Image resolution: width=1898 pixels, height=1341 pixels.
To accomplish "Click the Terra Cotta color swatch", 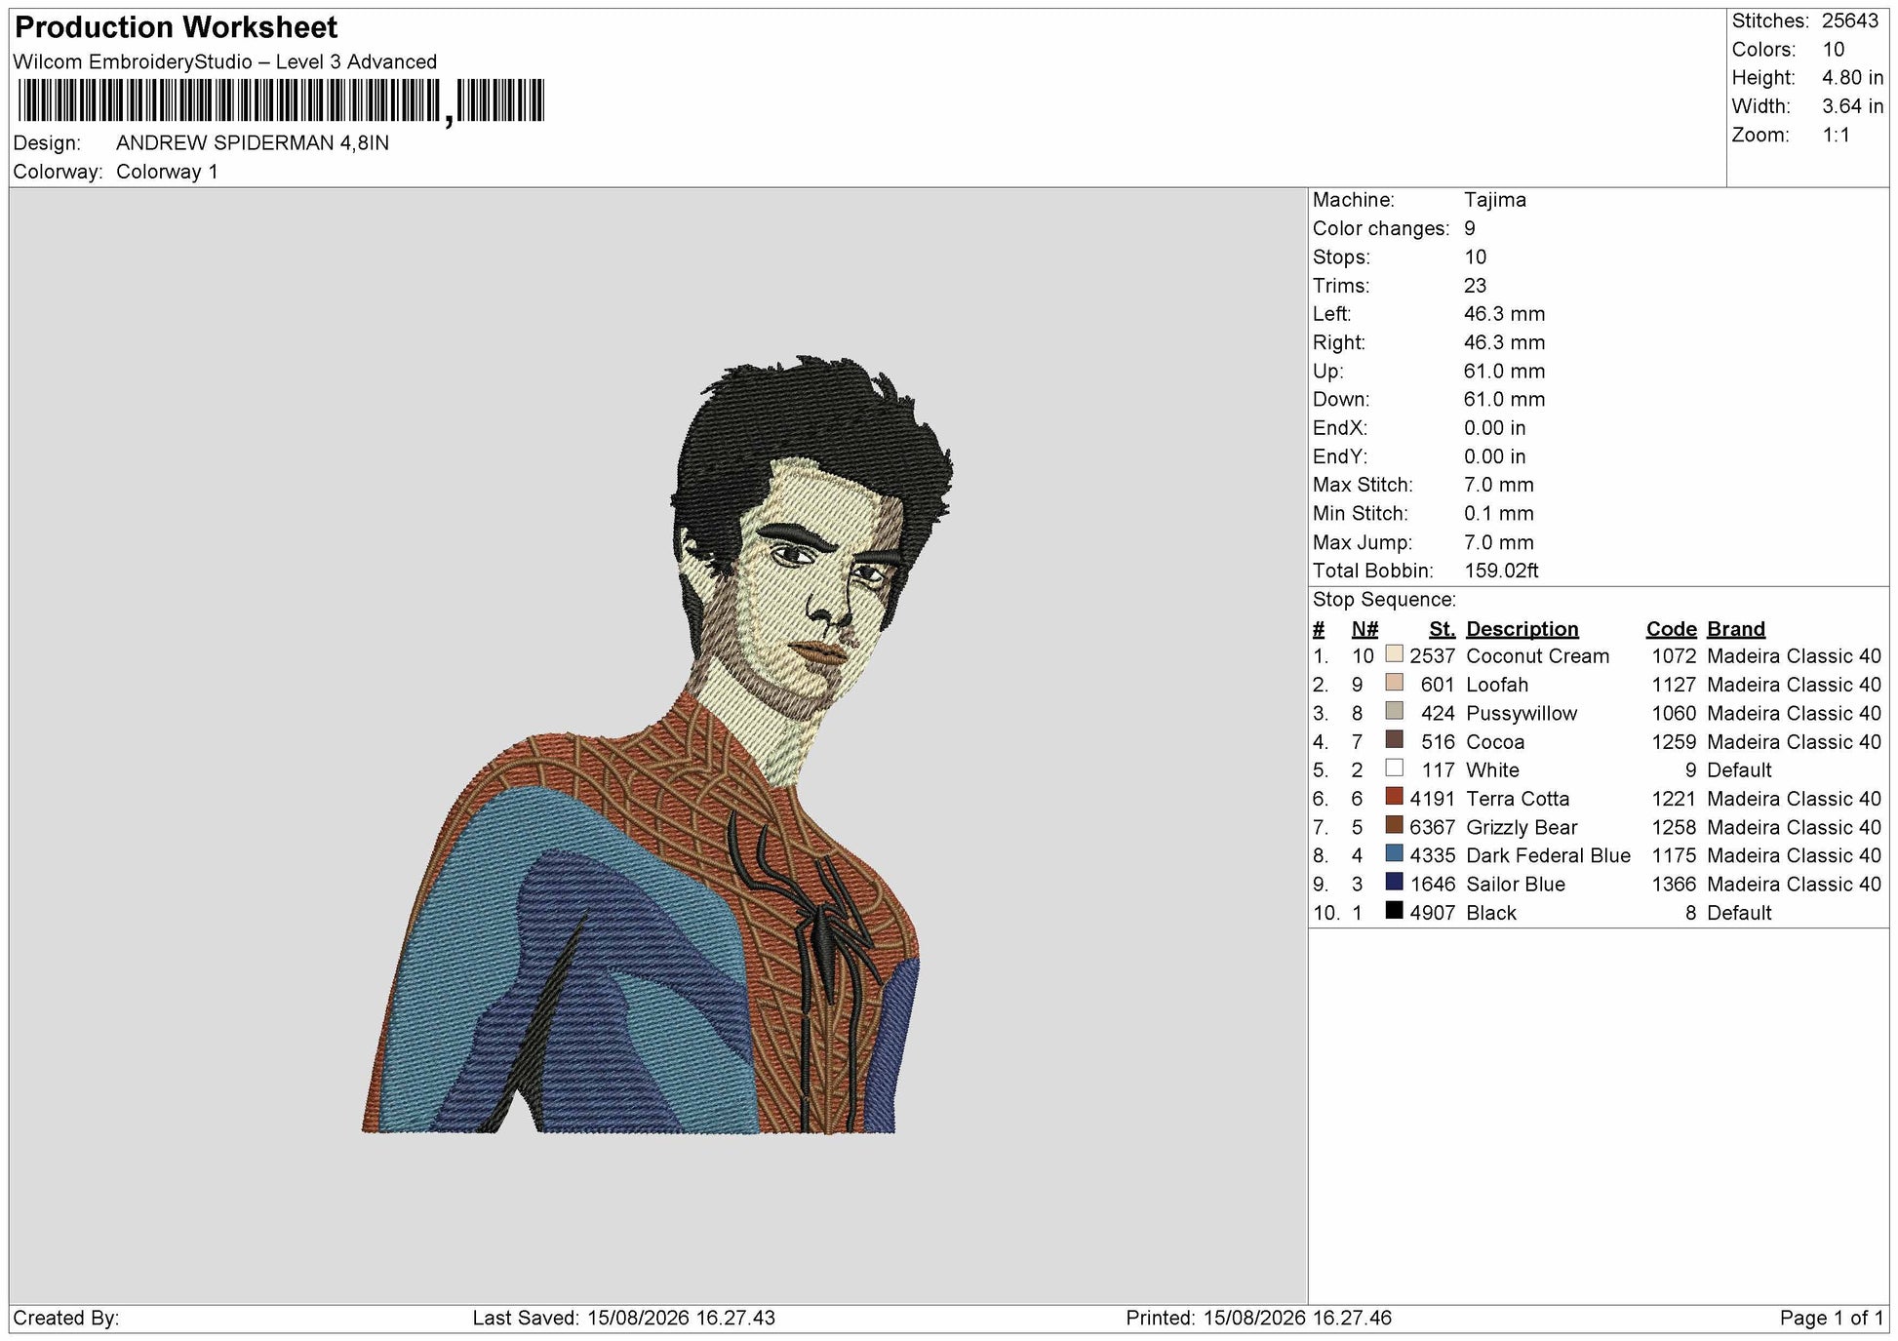I will 1394,797.
